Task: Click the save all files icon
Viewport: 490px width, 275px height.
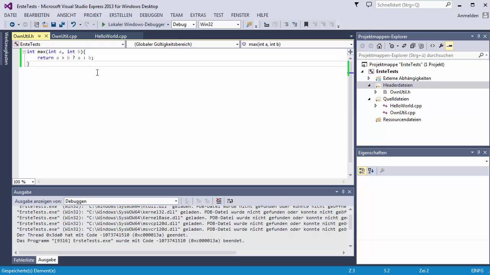Action: click(x=62, y=24)
